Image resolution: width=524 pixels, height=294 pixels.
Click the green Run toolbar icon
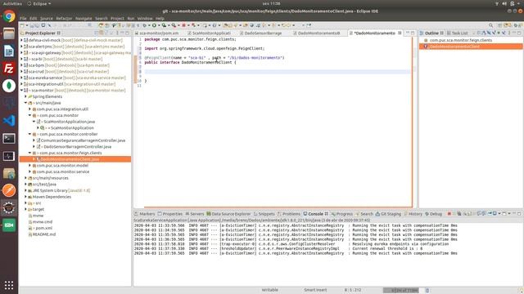pyautogui.click(x=154, y=25)
